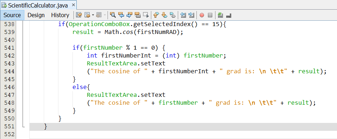
Task: Click ResultTextArea.setText on line 543
Action: [126, 64]
